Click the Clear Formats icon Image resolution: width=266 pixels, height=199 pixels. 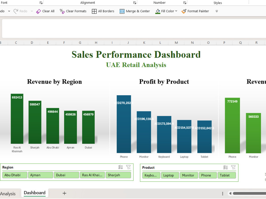tap(62, 11)
